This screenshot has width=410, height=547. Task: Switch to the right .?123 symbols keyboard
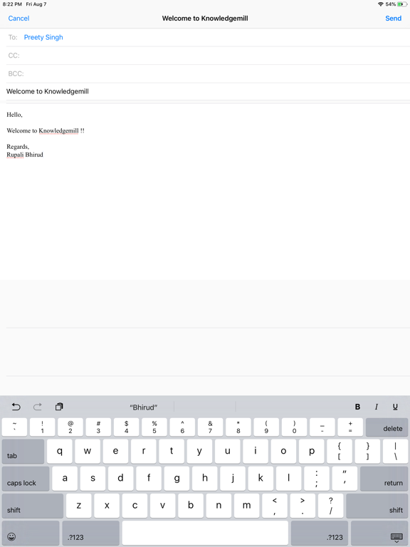pyautogui.click(x=320, y=533)
